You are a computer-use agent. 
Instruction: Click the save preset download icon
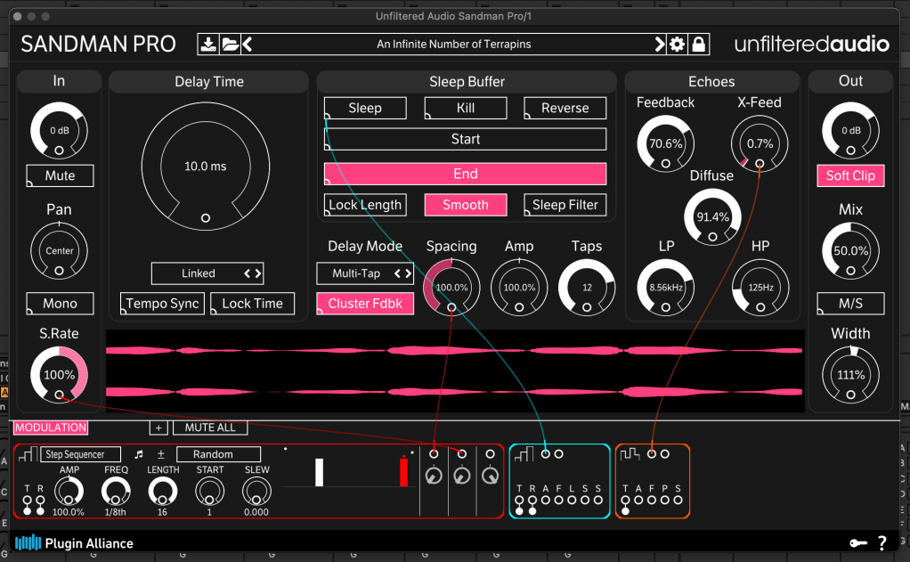tap(207, 45)
